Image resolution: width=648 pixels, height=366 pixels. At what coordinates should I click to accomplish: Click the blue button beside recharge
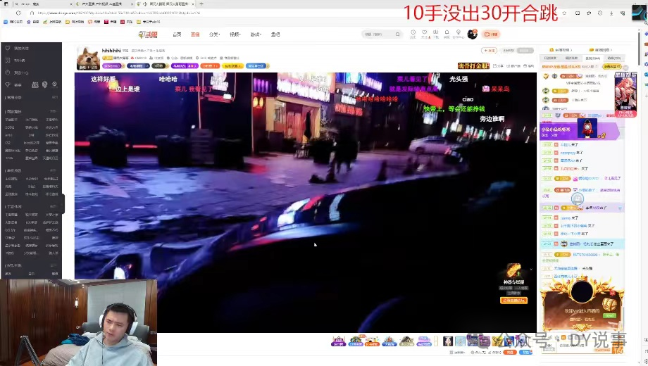point(525,353)
